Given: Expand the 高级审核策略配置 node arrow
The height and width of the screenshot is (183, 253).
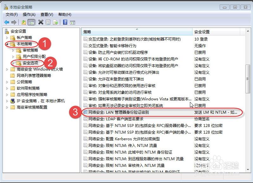Looking at the screenshot, I should (x=7, y=107).
